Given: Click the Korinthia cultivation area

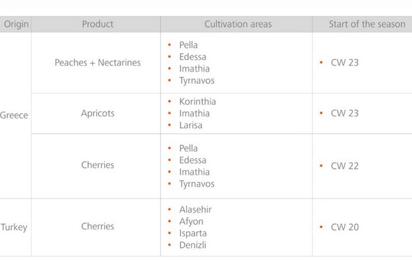Looking at the screenshot, I should [x=197, y=102].
